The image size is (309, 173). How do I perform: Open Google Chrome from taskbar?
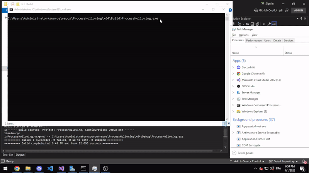tap(17, 168)
